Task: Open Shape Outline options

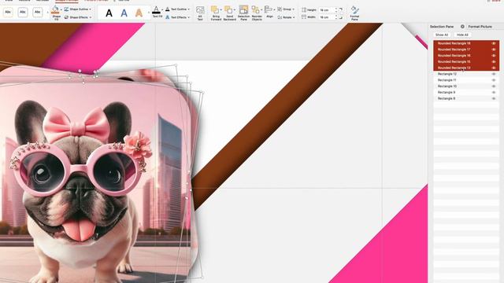Action: [77, 9]
